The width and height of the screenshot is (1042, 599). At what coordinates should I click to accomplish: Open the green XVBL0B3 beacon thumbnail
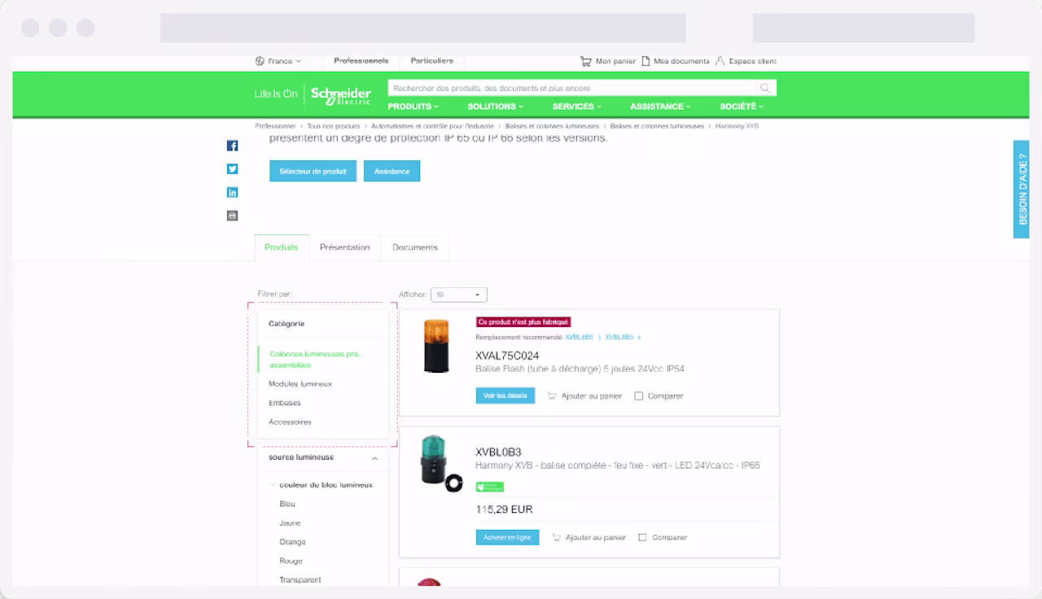[x=440, y=464]
